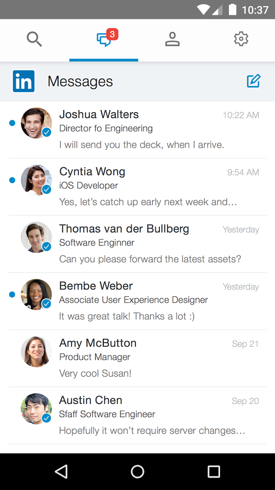Open settings via the gear icon

pos(241,39)
